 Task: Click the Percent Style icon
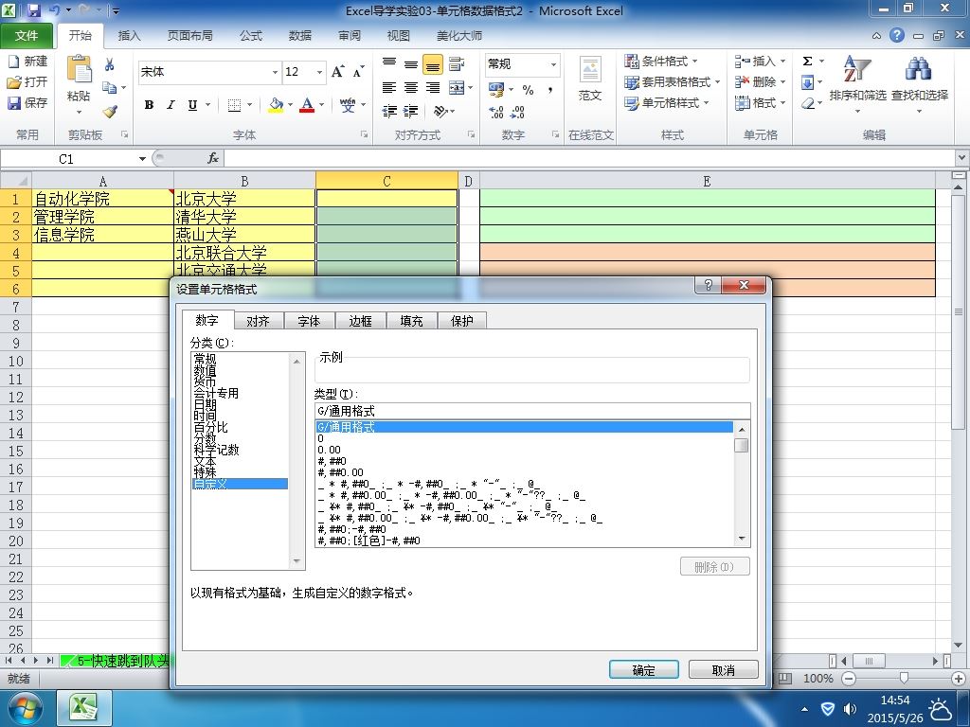(x=528, y=90)
